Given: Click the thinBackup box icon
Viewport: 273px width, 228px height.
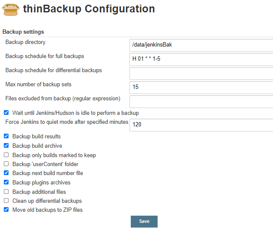Looking at the screenshot, I should [x=11, y=9].
